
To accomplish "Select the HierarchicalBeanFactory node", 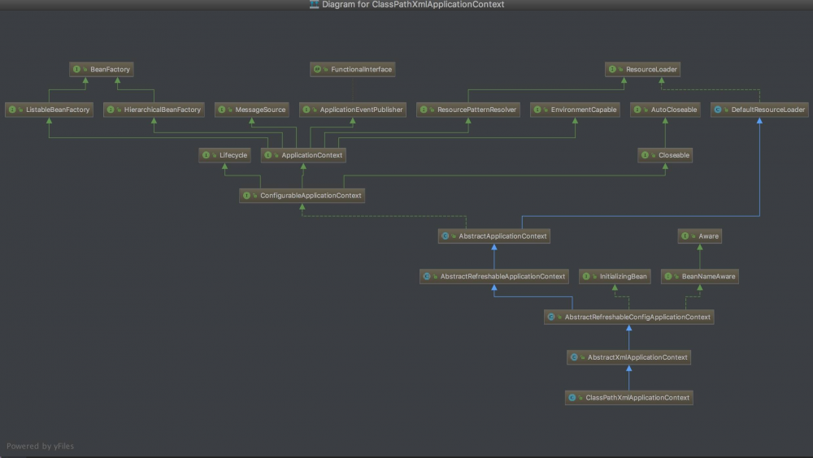I will pyautogui.click(x=154, y=110).
